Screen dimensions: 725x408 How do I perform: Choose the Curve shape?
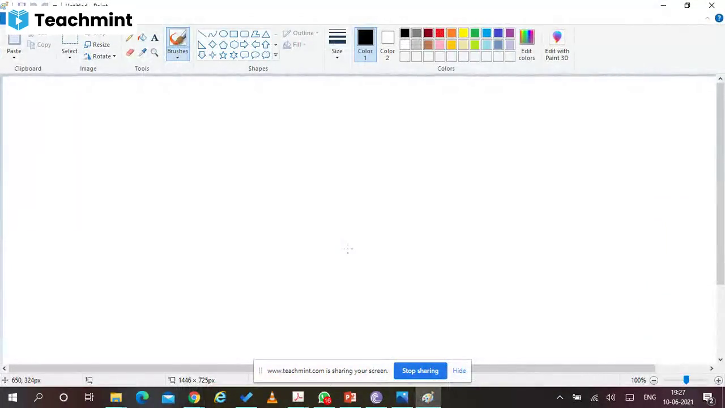coord(212,34)
